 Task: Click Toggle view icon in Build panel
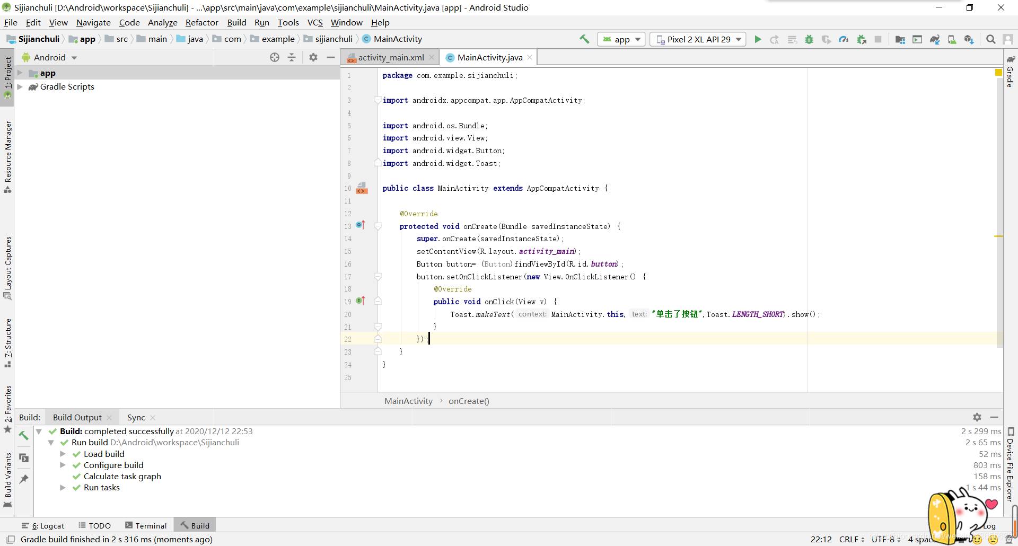coord(24,457)
